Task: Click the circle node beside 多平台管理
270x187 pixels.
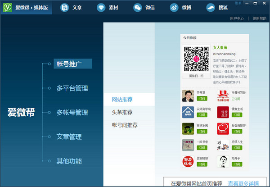Action: (49, 88)
